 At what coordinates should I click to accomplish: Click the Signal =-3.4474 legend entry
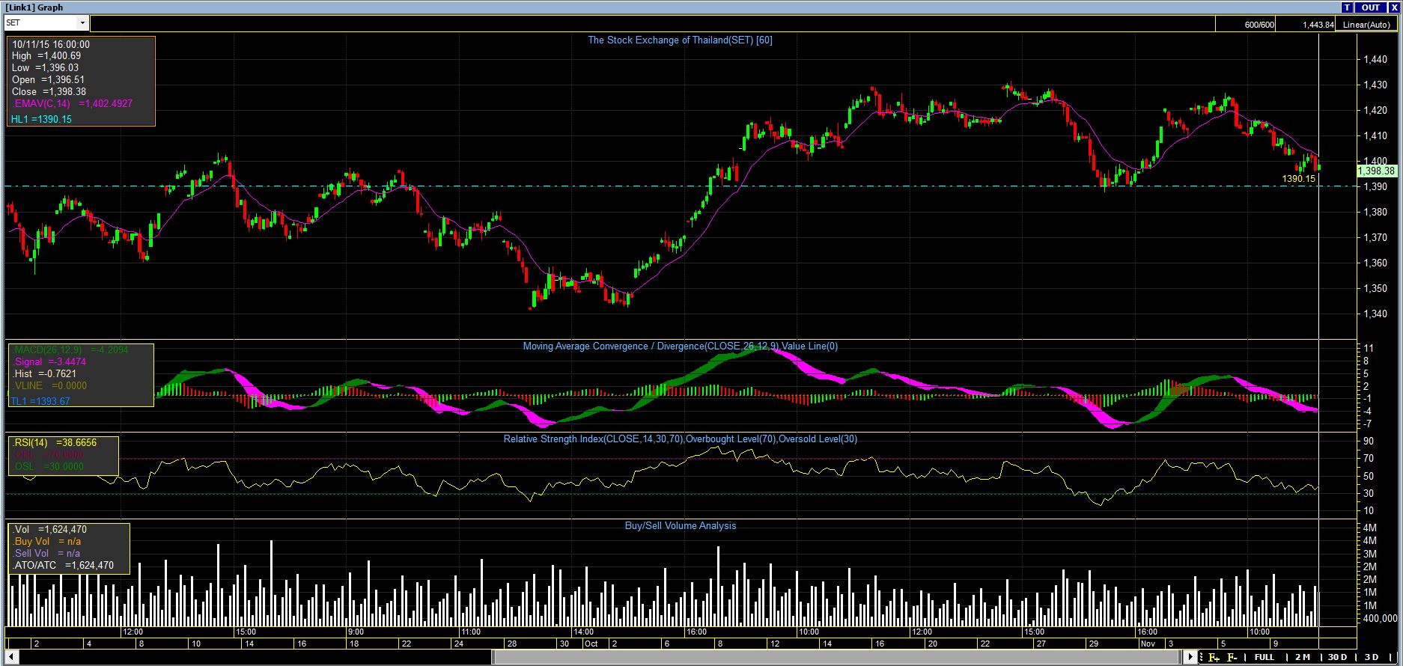tap(49, 362)
